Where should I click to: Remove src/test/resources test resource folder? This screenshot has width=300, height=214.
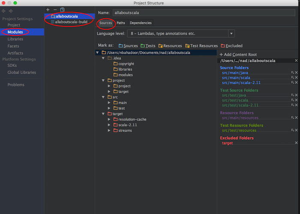[x=296, y=130]
